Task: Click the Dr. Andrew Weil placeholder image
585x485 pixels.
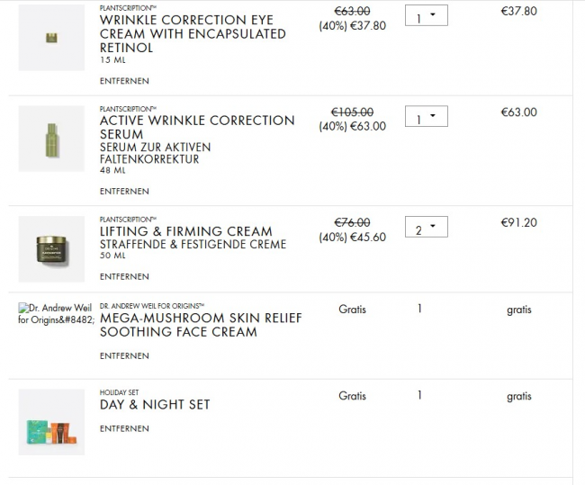Action: (x=56, y=313)
